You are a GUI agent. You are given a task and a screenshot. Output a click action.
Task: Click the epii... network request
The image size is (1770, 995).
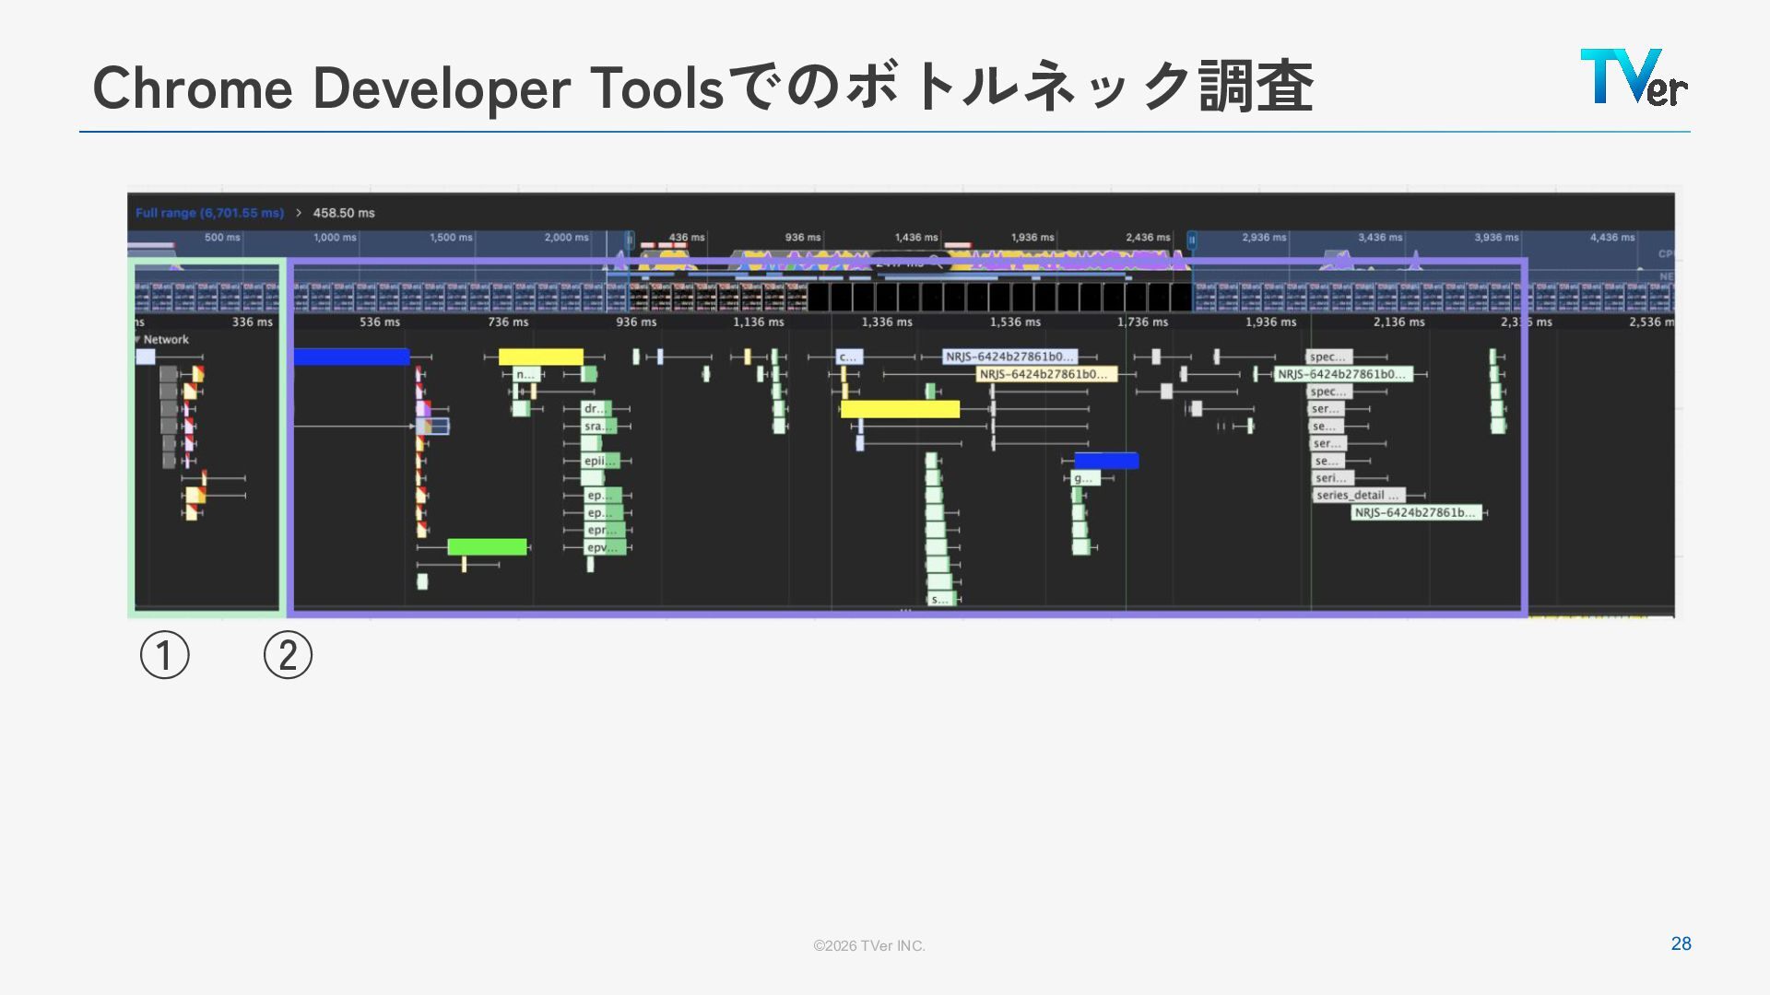tap(599, 461)
